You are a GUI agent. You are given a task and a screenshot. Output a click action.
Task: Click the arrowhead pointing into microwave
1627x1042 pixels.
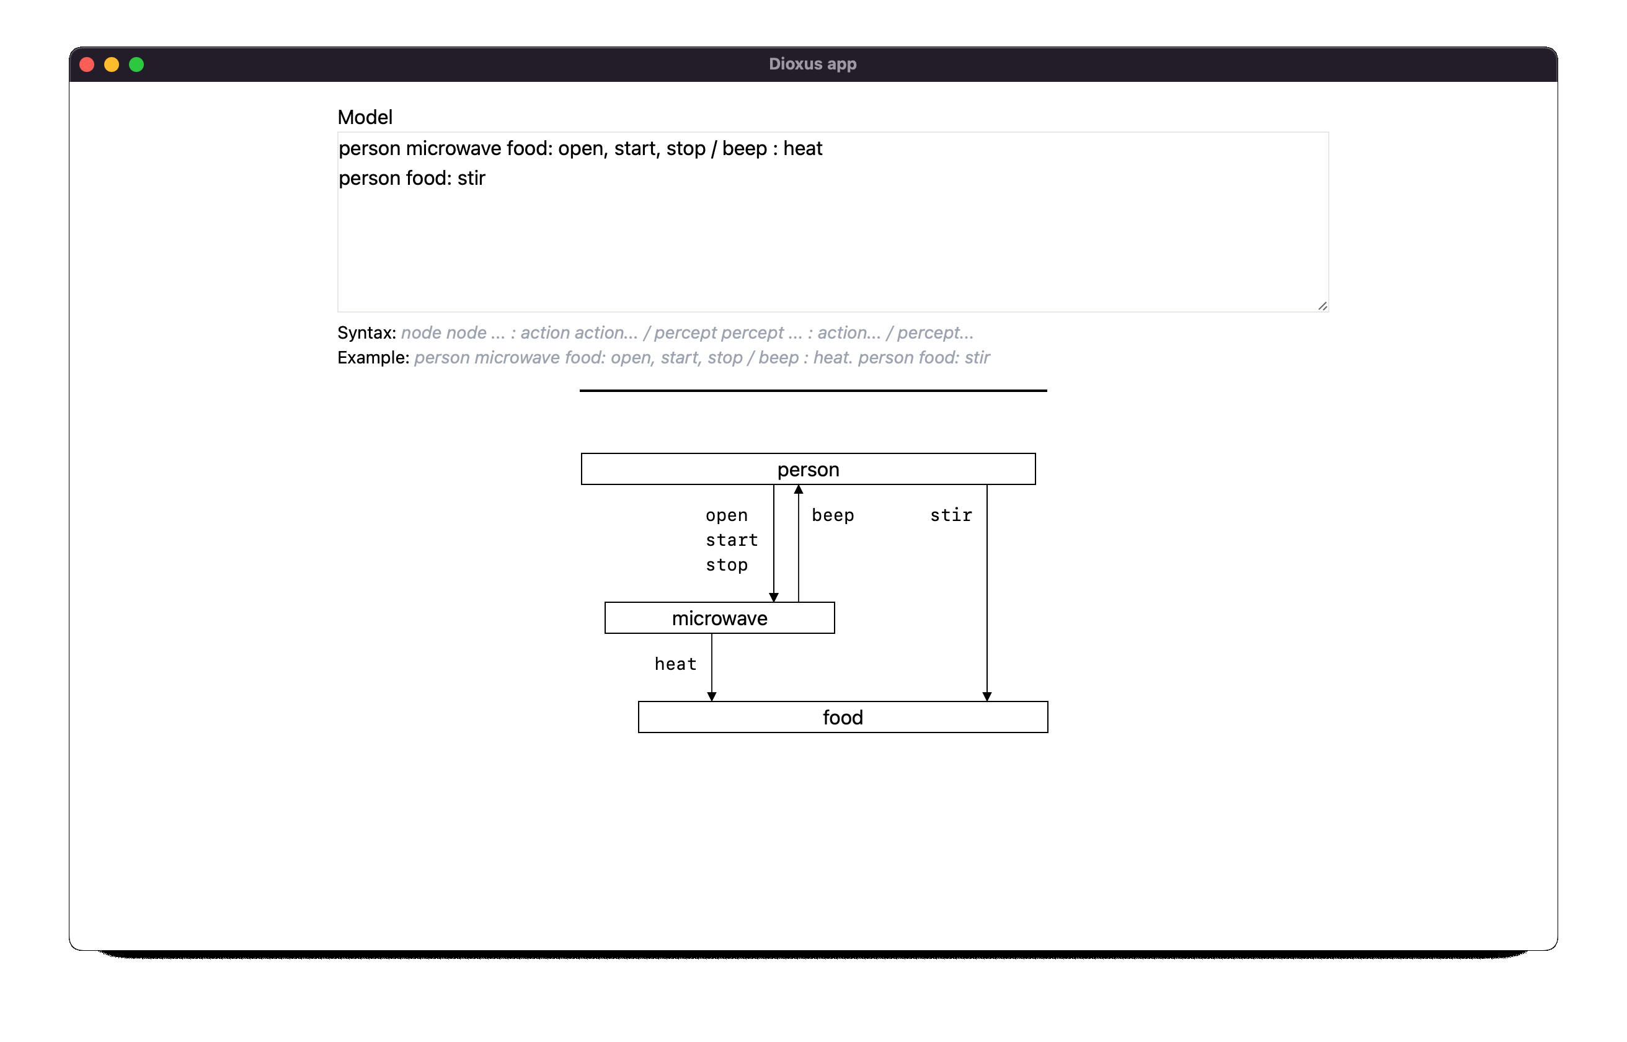(774, 597)
